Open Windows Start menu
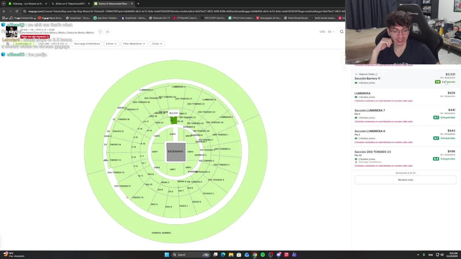 click(166, 255)
